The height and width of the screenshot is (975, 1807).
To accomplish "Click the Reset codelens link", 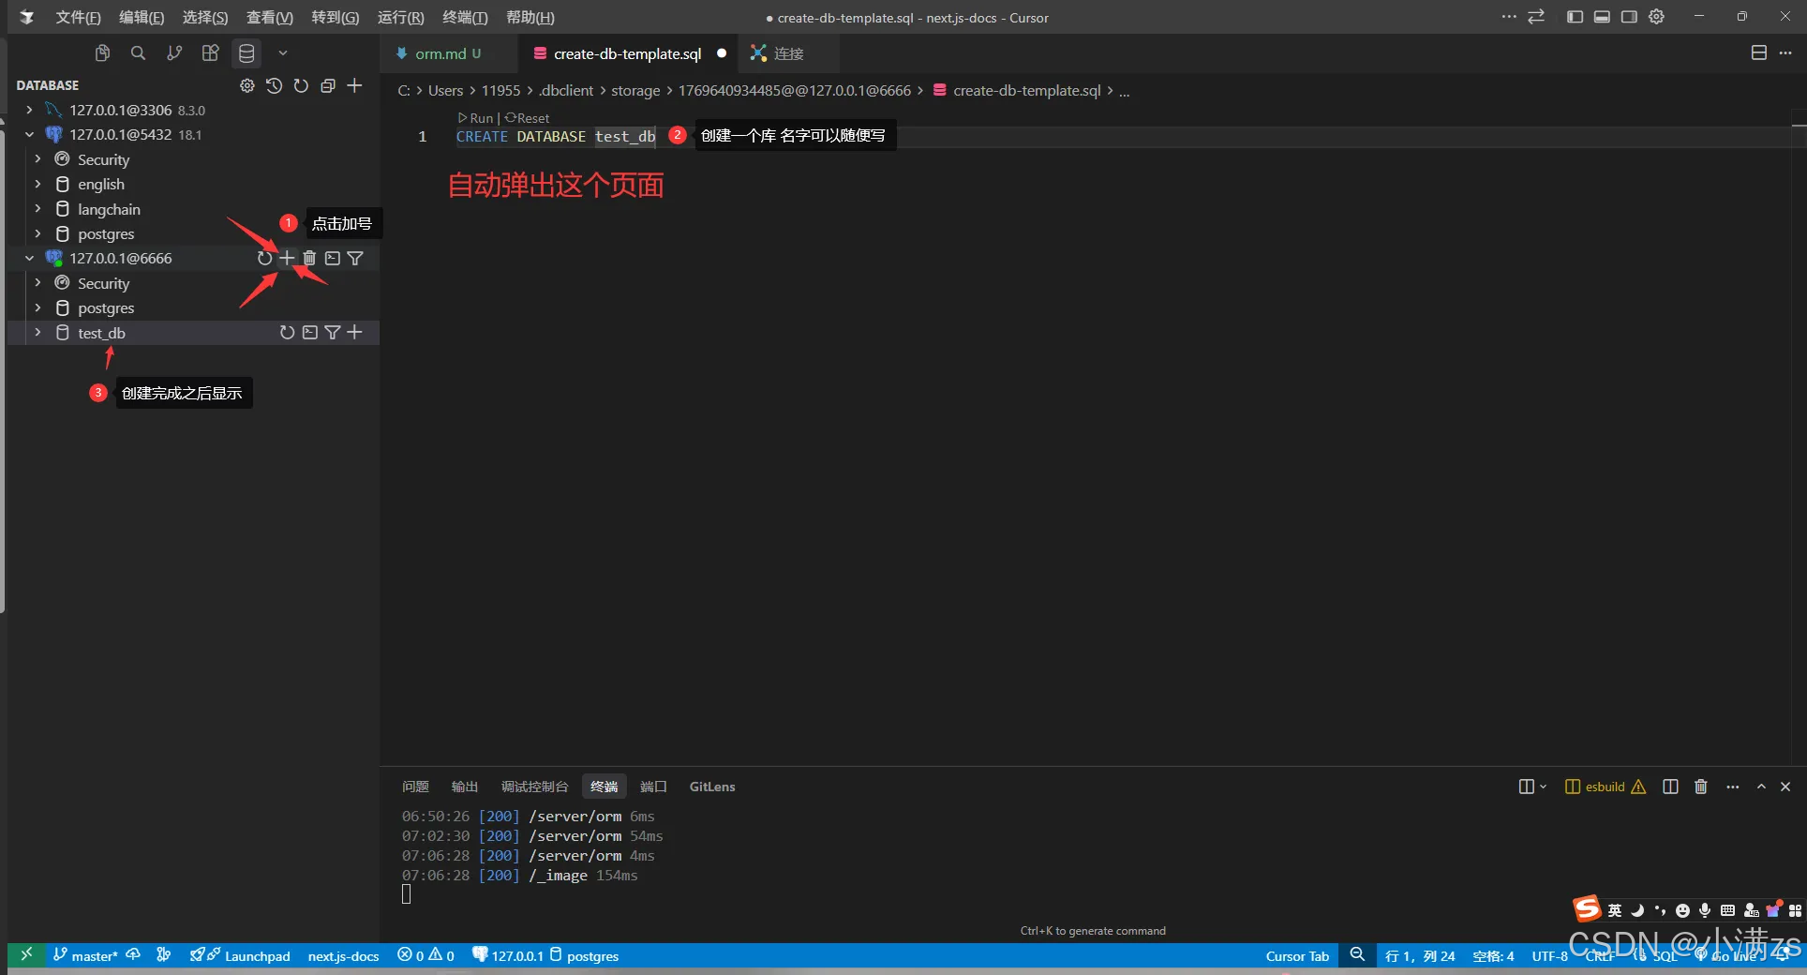I will tap(528, 118).
